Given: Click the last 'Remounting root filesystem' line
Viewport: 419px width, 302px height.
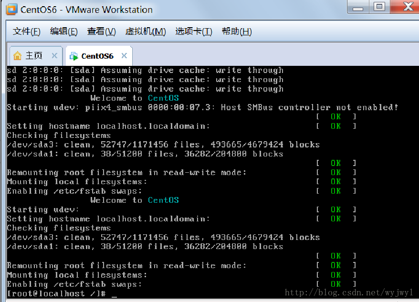Looking at the screenshot, I should point(126,265).
